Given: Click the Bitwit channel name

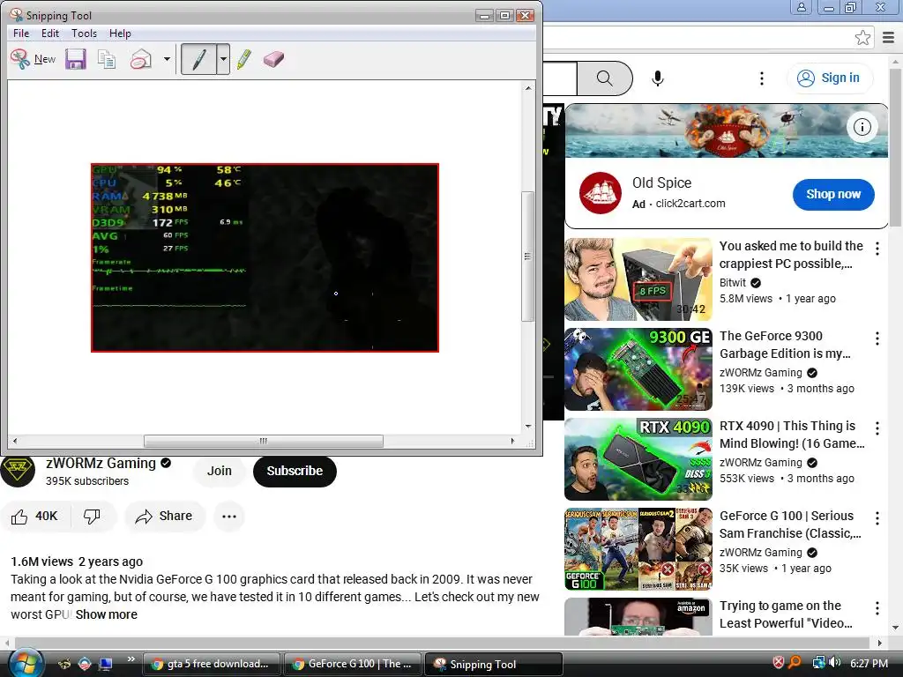Looking at the screenshot, I should (x=733, y=283).
